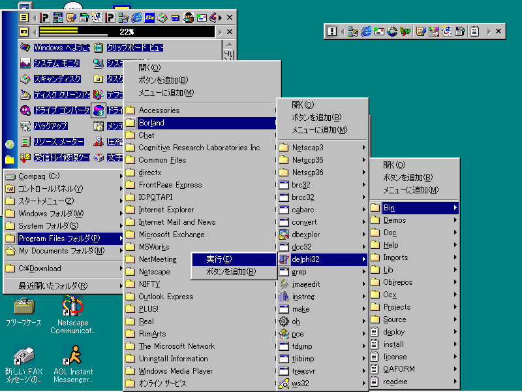Open the Outlook Express folder entry

[x=201, y=297]
